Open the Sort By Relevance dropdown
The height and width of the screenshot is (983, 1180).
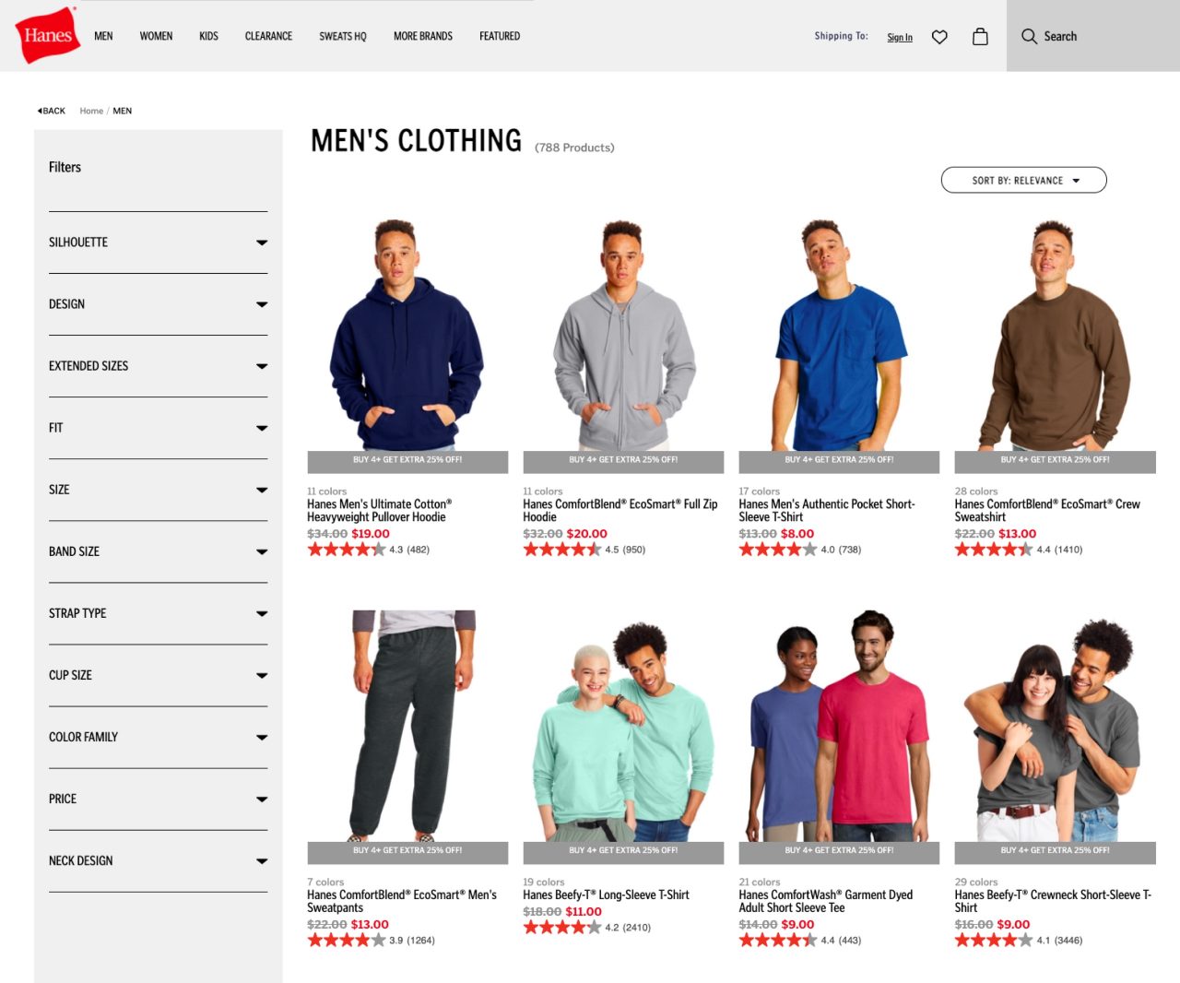click(1023, 180)
